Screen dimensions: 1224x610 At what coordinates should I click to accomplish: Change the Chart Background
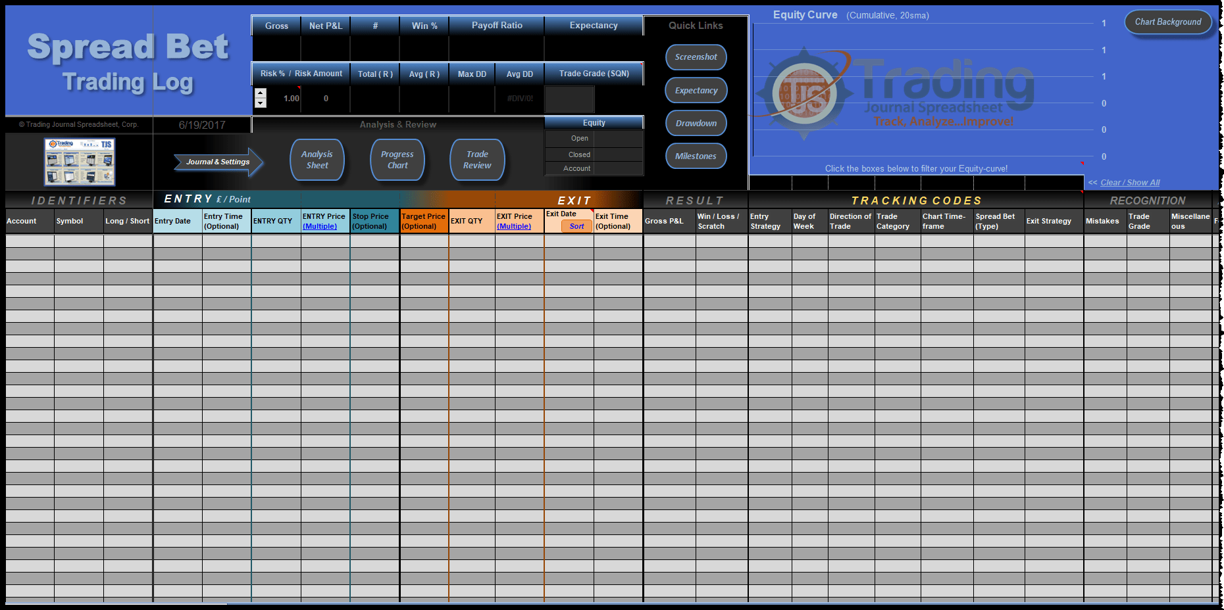1168,22
